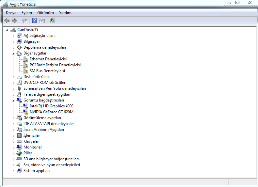Open the Görünüm menu

click(45, 13)
